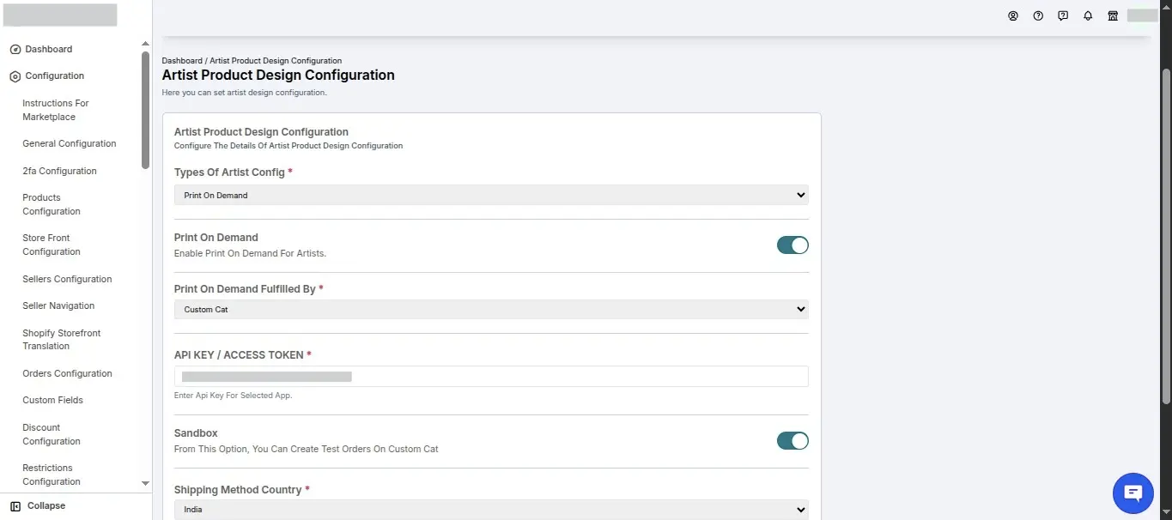Click the store logo at top left
Screen dimensions: 1172x520
point(60,15)
